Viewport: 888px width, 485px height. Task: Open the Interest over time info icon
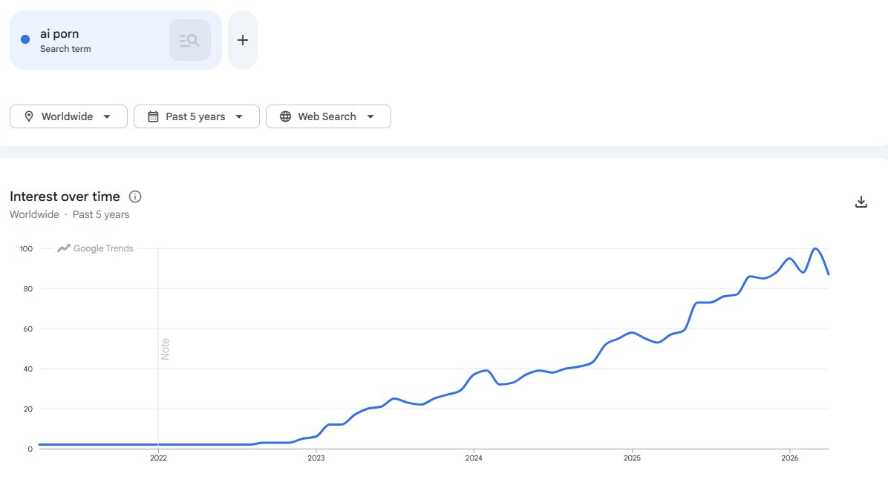pos(135,197)
